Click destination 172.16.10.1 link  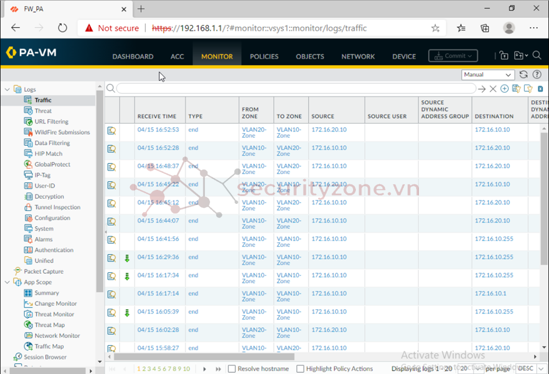click(490, 293)
